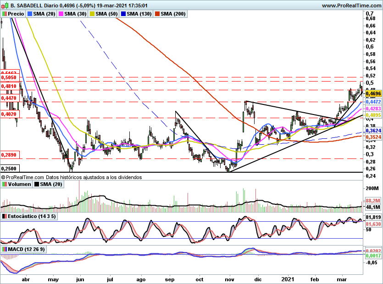
Task: Click the 0,0202 MACD value tag
Action: 372,251
